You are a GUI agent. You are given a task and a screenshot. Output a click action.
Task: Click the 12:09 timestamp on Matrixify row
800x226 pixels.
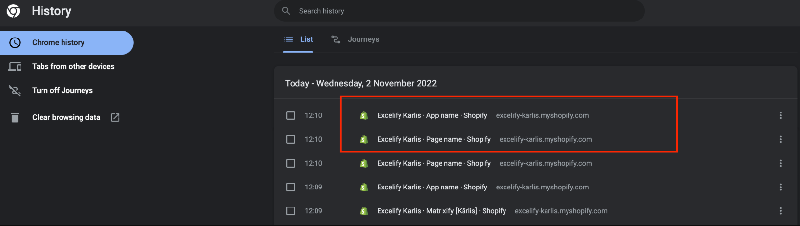click(x=314, y=211)
